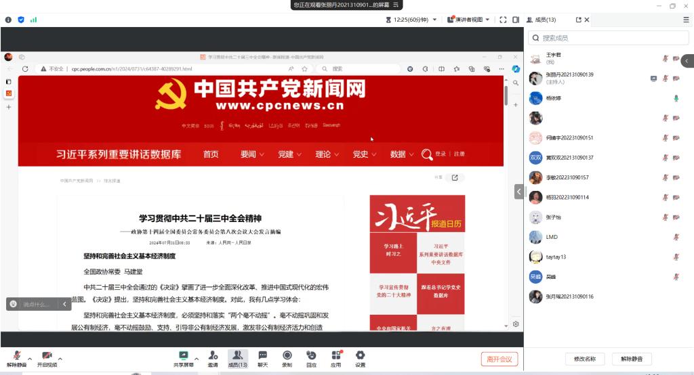Click the favorite star in the browser address bar
Viewport: 694px width, 375px height.
(304, 69)
